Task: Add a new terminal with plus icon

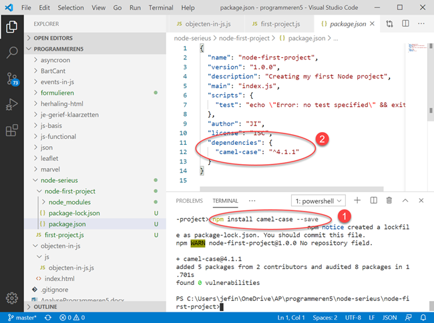Action: coord(357,200)
